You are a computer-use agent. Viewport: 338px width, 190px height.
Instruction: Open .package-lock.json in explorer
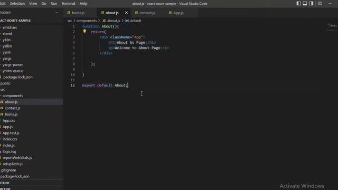click(17, 77)
